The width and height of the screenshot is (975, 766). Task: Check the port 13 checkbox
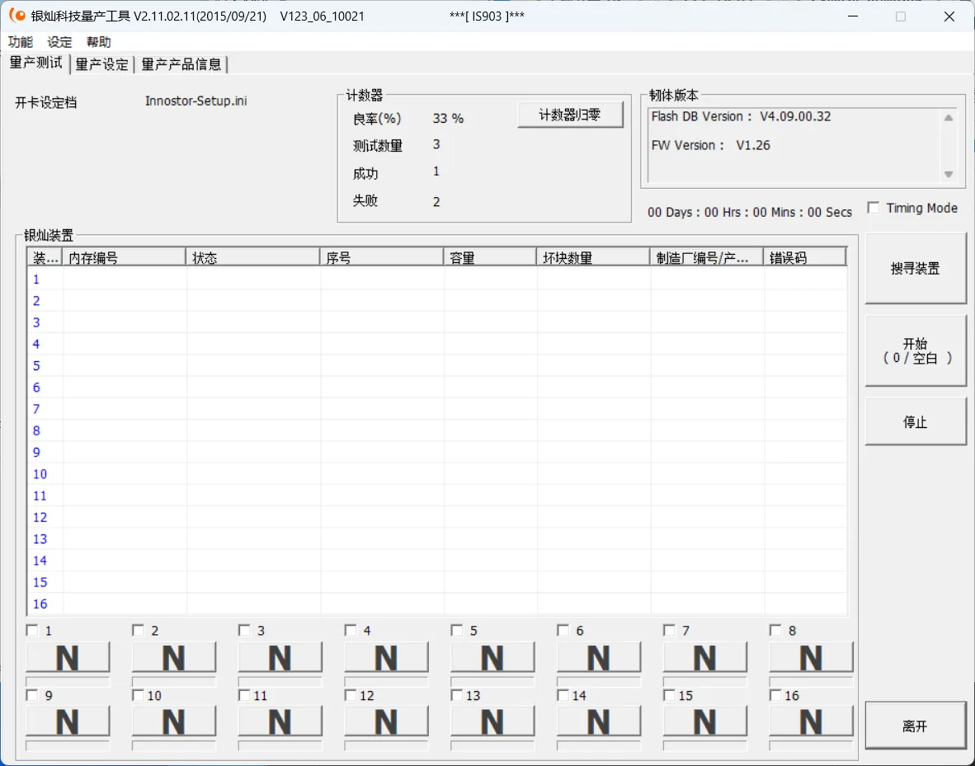(x=457, y=695)
